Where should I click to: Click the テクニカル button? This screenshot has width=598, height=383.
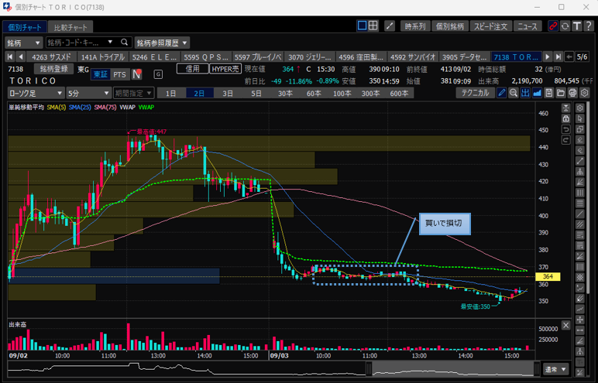click(474, 93)
